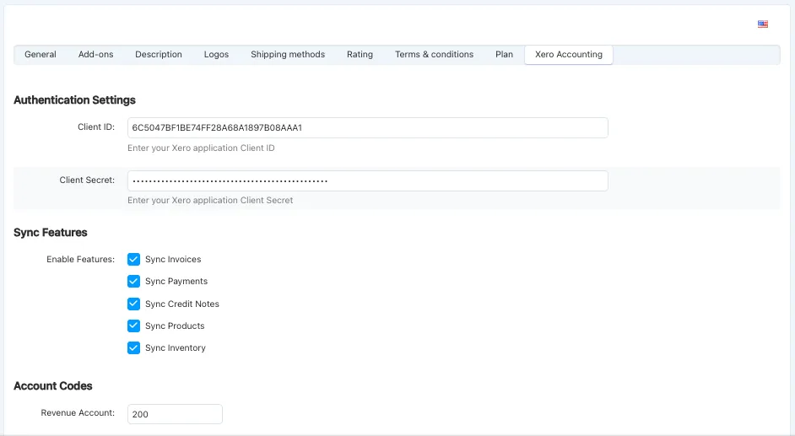
Task: Switch to Terms & conditions tab
Action: (434, 54)
